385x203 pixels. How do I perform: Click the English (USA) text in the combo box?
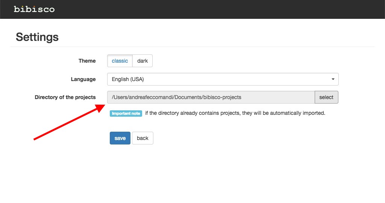click(x=128, y=79)
